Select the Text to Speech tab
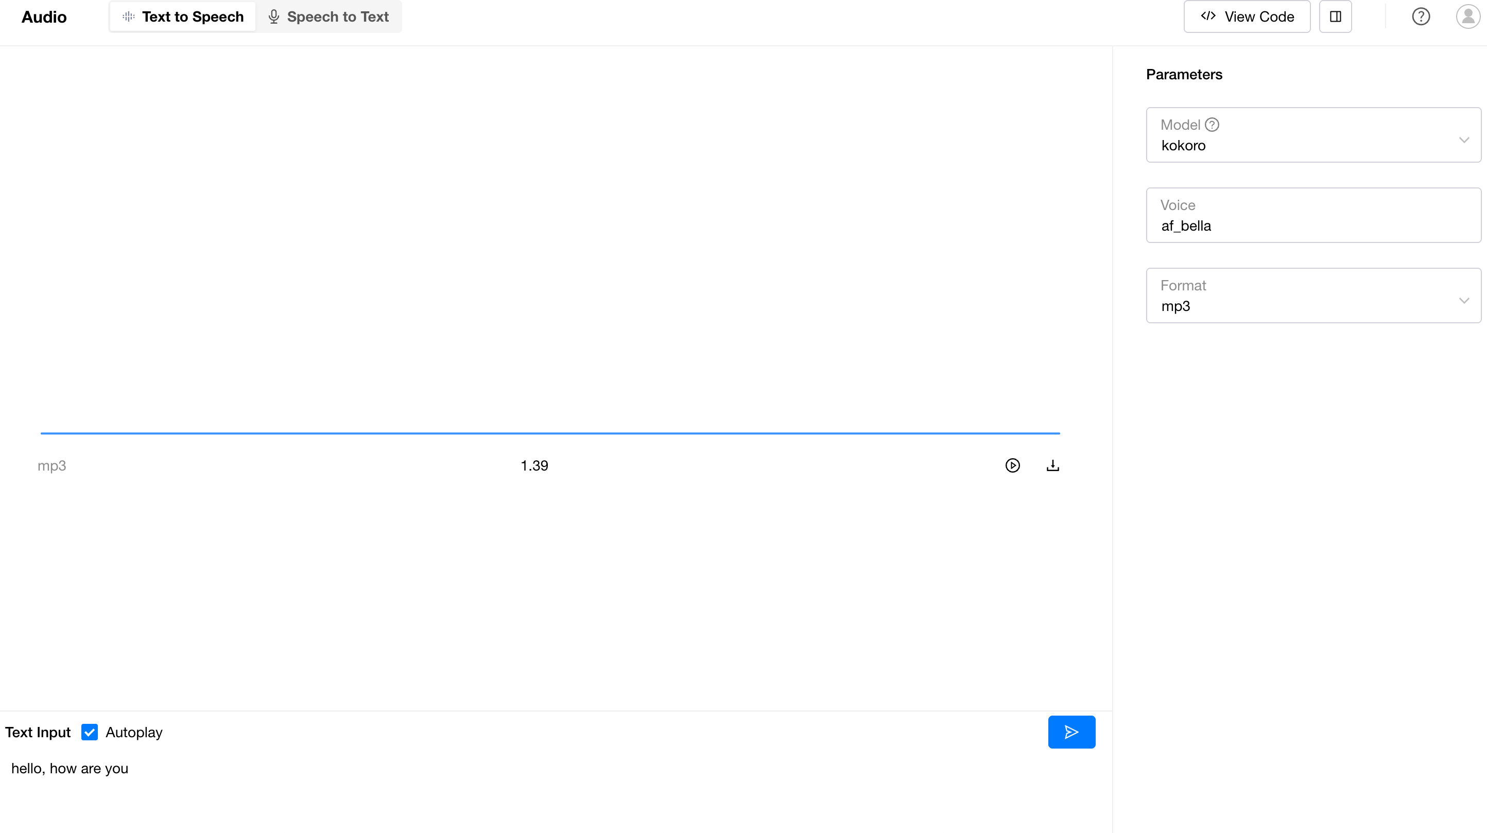The width and height of the screenshot is (1487, 833). click(183, 17)
